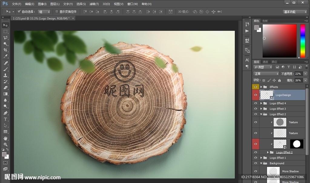Screen dimensions: 310x183
Task: Toggle lock all layer icon
Action: [x=279, y=80]
